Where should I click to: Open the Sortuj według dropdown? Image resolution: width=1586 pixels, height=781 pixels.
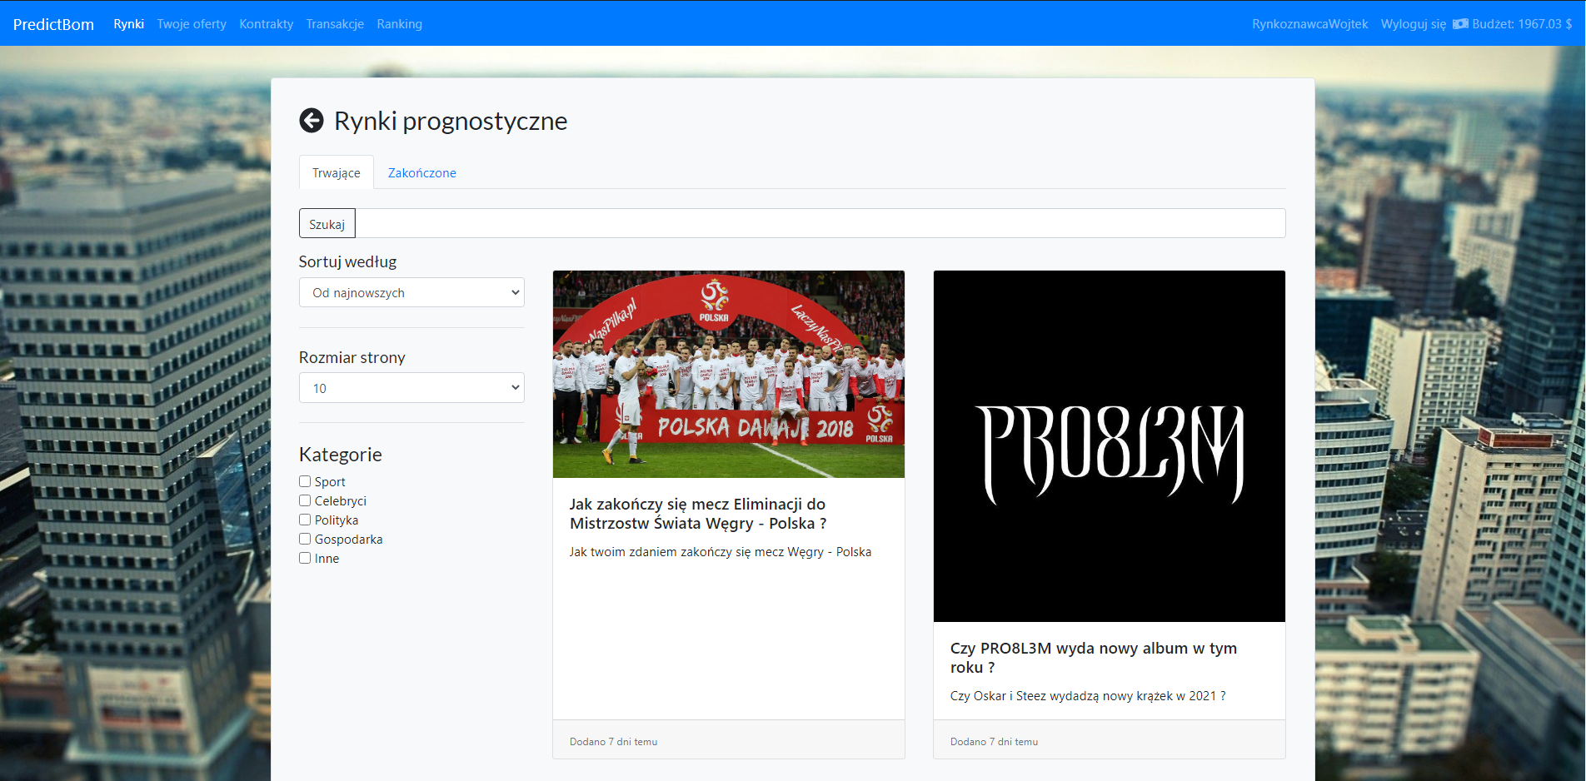click(x=411, y=292)
